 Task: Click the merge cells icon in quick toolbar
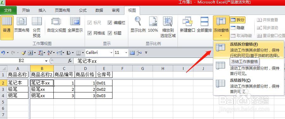pyautogui.click(x=30, y=53)
